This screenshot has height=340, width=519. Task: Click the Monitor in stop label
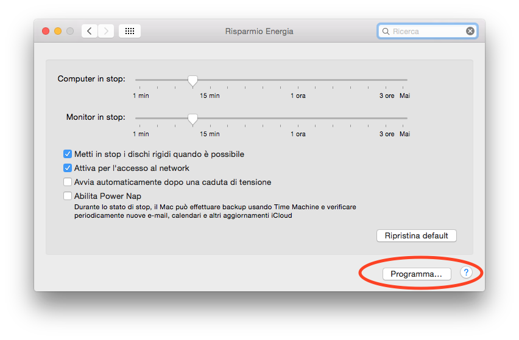96,117
